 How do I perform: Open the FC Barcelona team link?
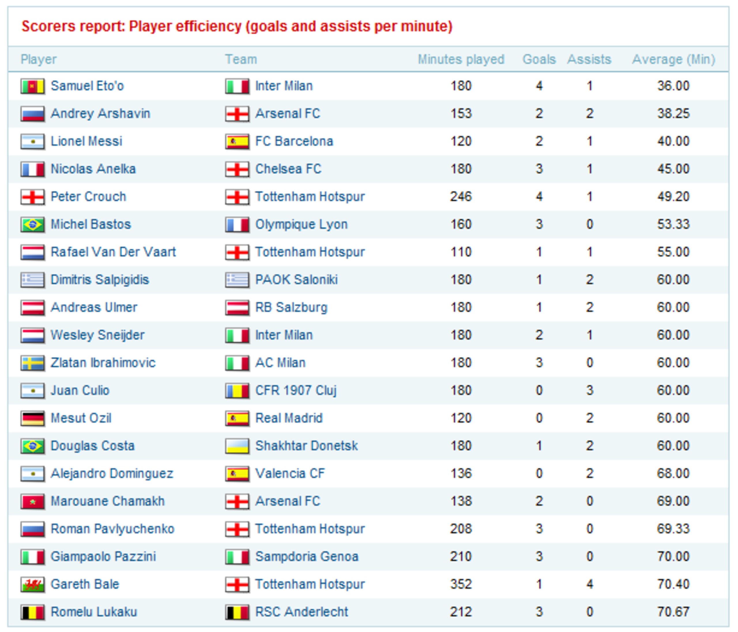click(294, 142)
